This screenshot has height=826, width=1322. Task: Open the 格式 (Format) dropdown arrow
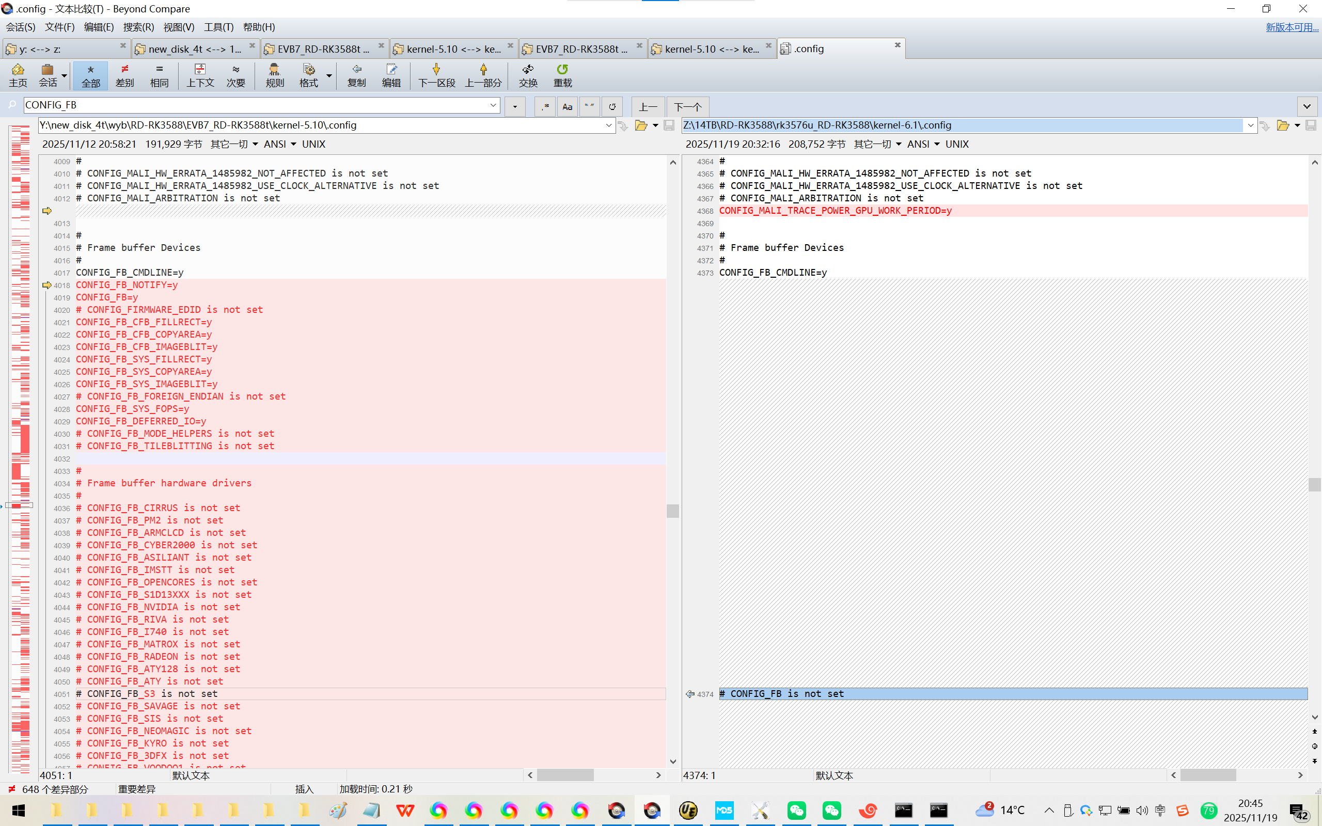pos(329,75)
